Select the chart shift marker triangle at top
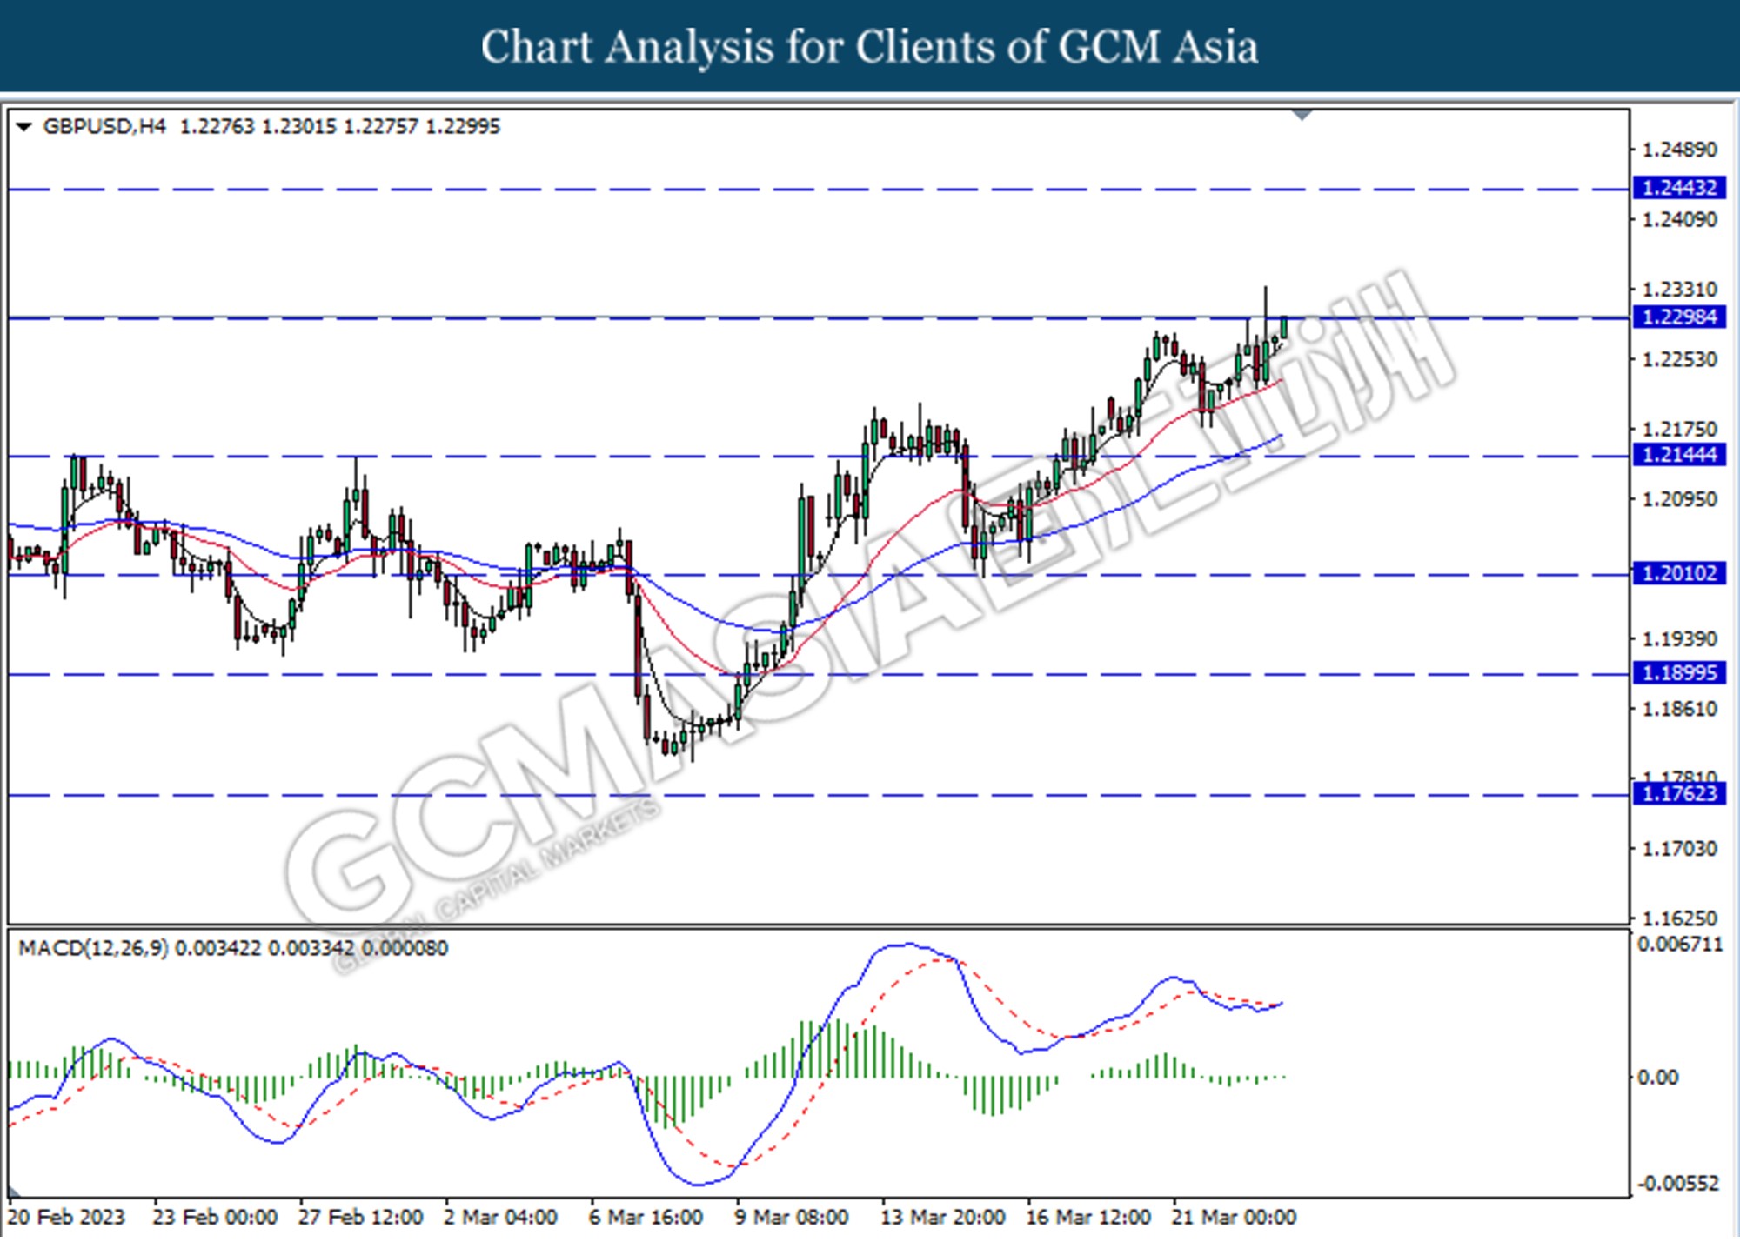 tap(1302, 115)
